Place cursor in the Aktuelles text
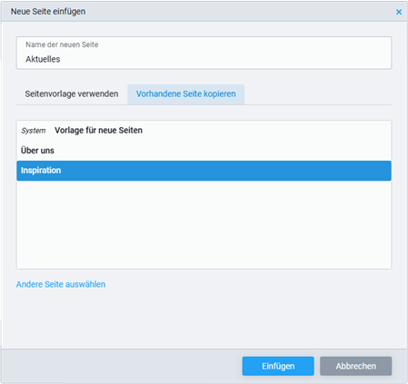408x384 pixels. 43,59
